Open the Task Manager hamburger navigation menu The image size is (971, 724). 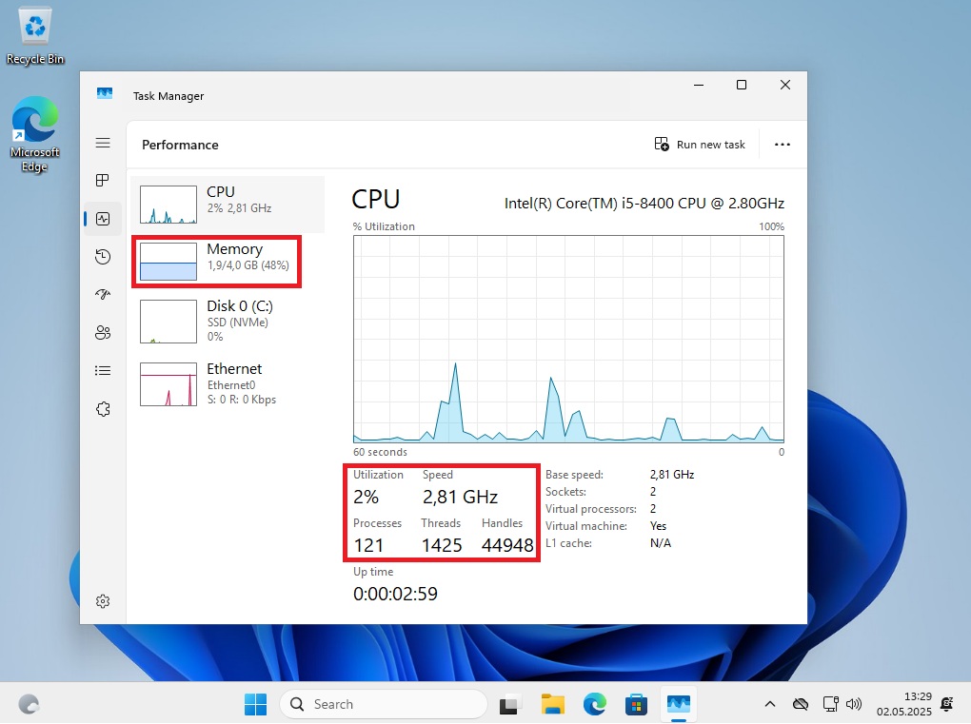coord(103,143)
